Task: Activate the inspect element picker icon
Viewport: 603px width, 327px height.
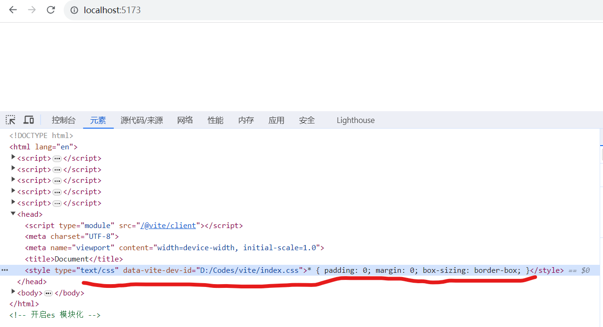Action: pos(10,120)
